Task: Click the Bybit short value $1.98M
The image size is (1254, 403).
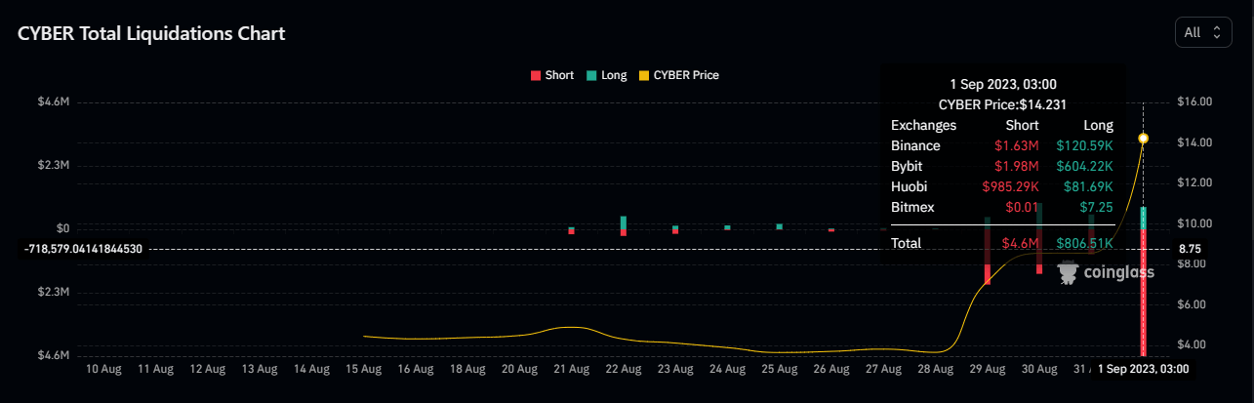Action: click(x=1017, y=166)
